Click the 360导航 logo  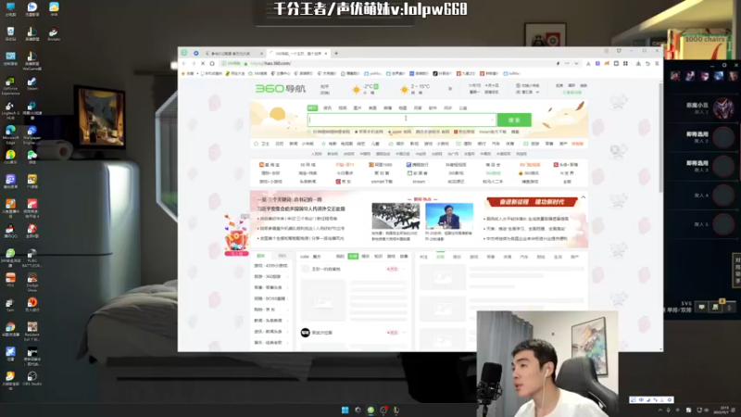coord(281,88)
